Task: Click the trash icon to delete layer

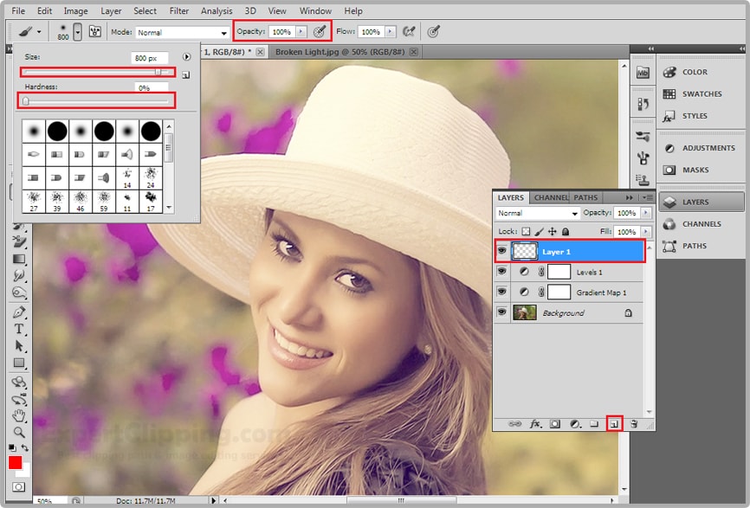Action: click(634, 424)
